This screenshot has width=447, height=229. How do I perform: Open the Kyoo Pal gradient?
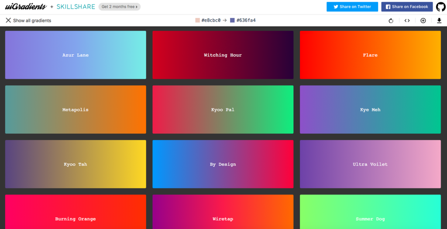(223, 110)
